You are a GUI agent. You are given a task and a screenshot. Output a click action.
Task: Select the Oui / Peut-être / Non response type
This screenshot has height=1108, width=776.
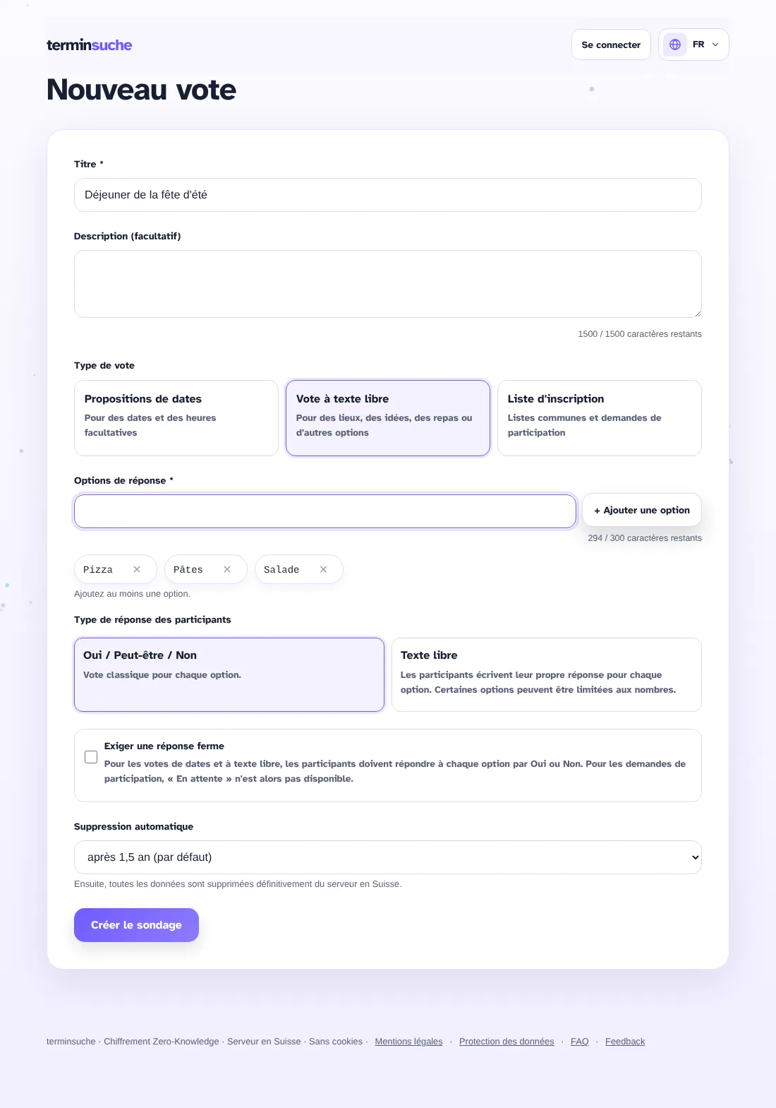pyautogui.click(x=229, y=674)
